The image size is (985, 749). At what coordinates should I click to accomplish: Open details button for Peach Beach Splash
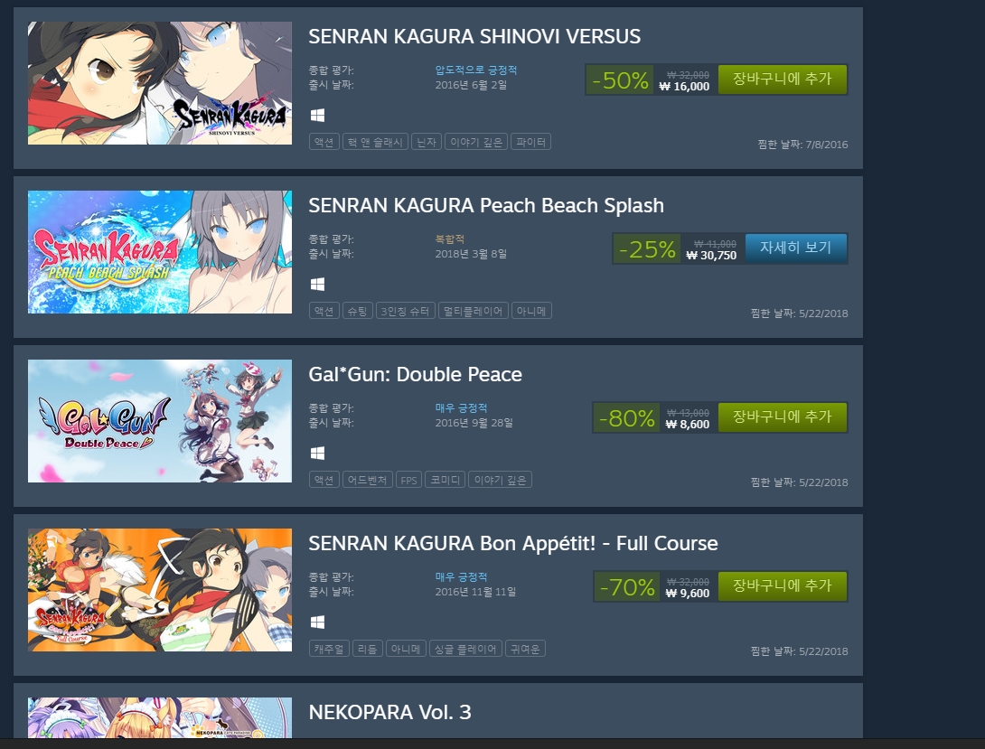click(x=796, y=248)
